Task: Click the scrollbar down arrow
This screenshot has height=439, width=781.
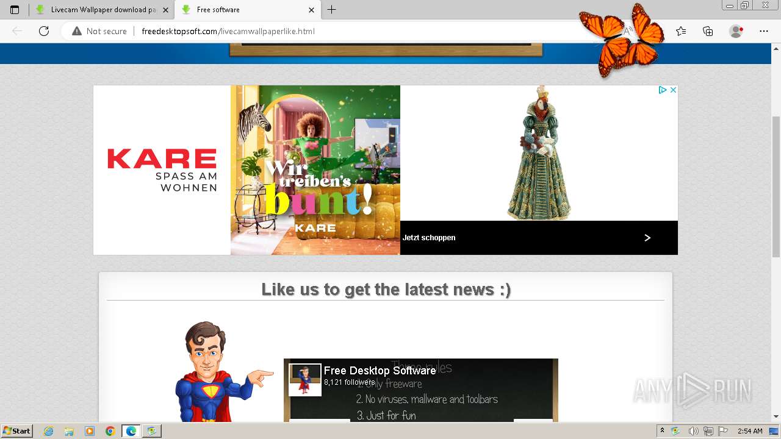Action: click(x=776, y=416)
